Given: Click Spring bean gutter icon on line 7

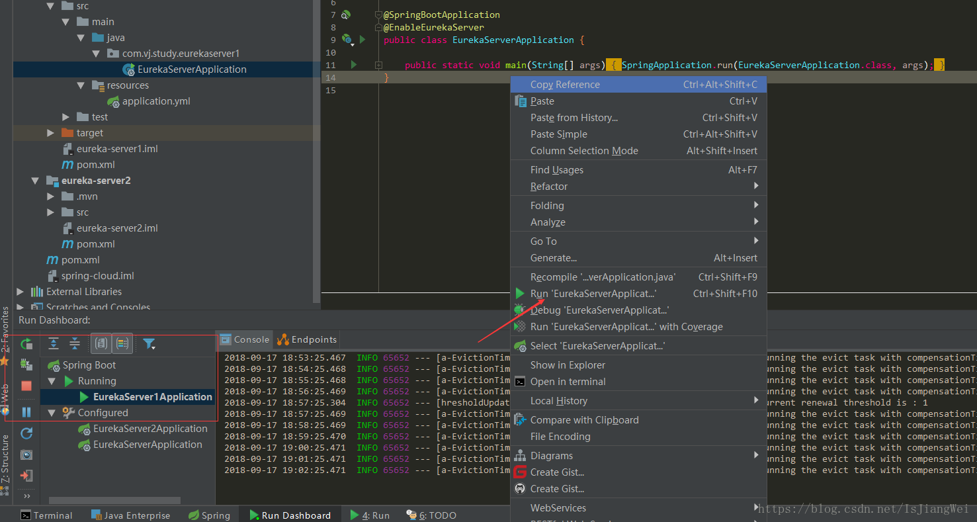Looking at the screenshot, I should (x=346, y=15).
